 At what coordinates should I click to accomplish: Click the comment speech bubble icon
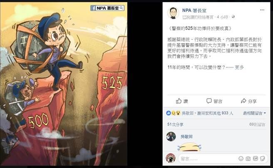(209, 101)
